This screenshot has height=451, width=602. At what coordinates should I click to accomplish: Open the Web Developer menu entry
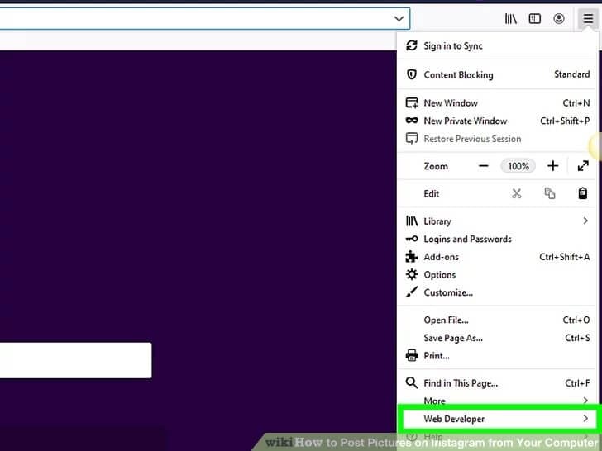point(498,419)
